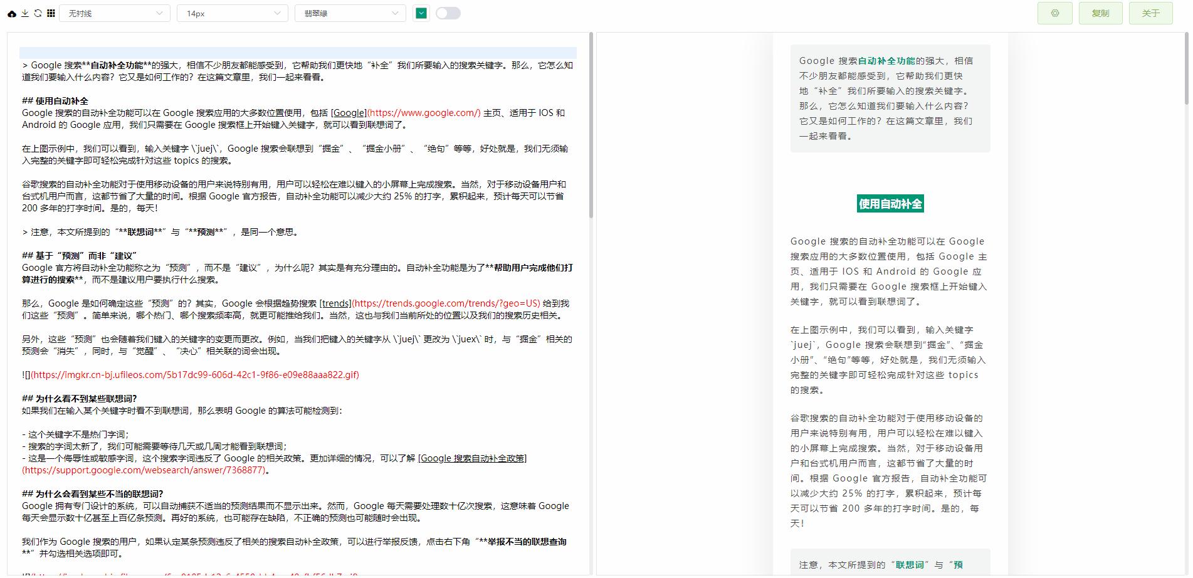Viewport: 1193px width, 578px height.
Task: Switch on the toggle next to the checkbox
Action: (448, 13)
